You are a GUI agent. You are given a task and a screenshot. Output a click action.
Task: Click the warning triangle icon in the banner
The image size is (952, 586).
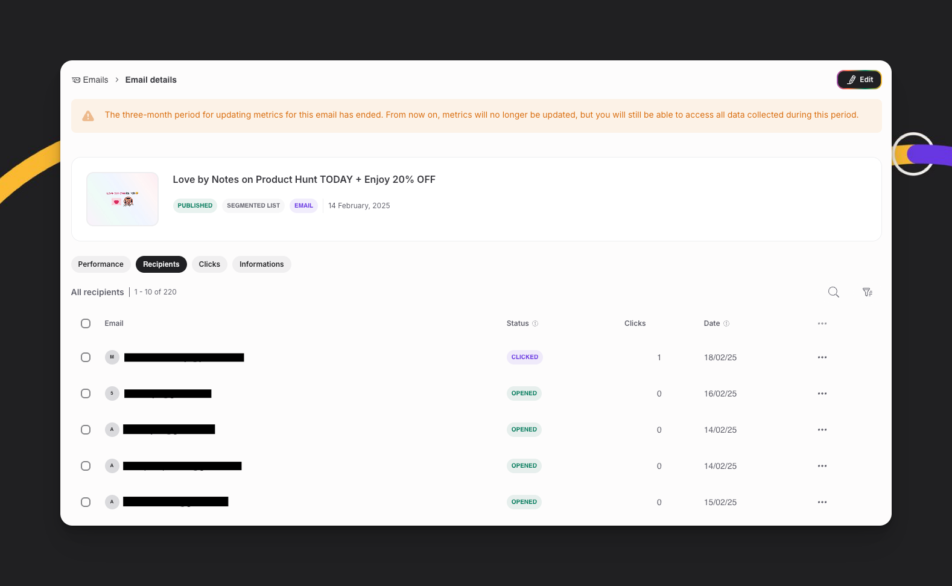(88, 116)
